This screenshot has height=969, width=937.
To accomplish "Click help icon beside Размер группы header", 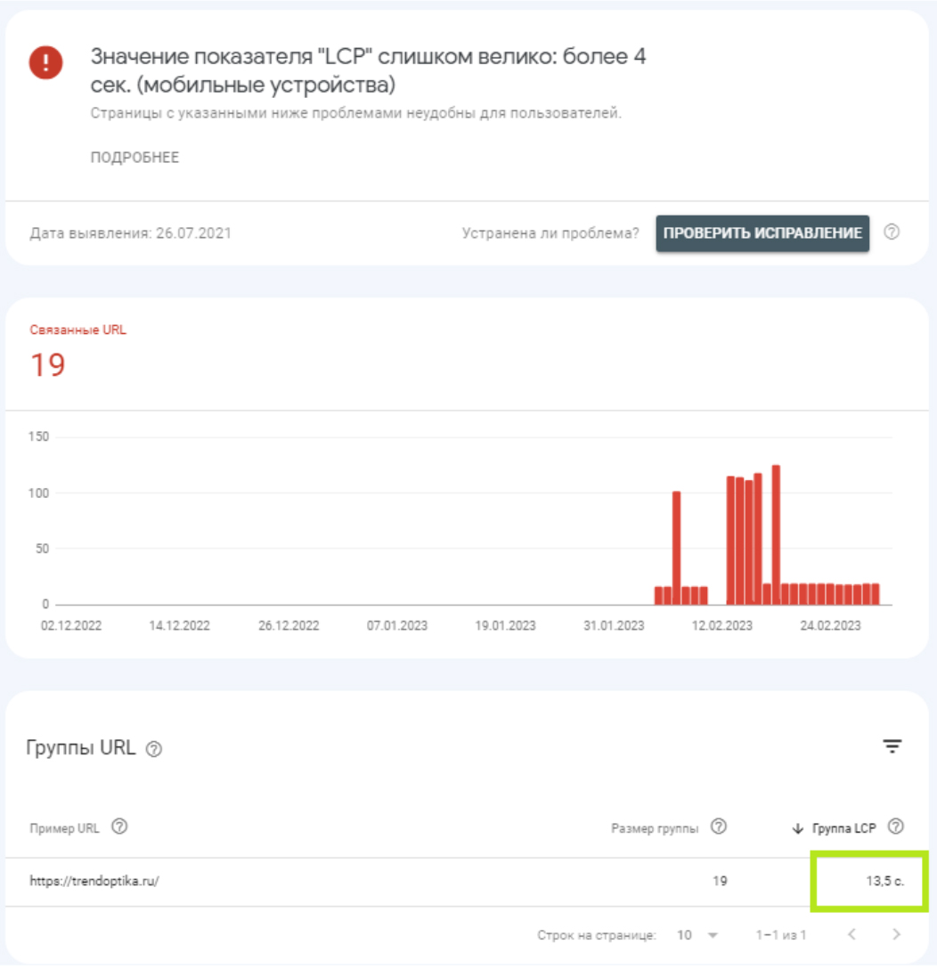I will coord(719,826).
